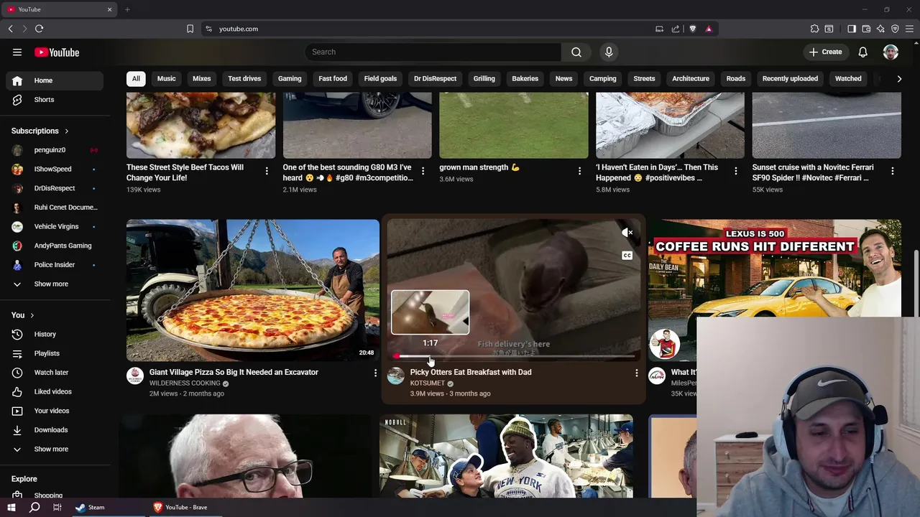Screen dimensions: 920x517
Task: Open Shorts in the sidebar
Action: 55,100
